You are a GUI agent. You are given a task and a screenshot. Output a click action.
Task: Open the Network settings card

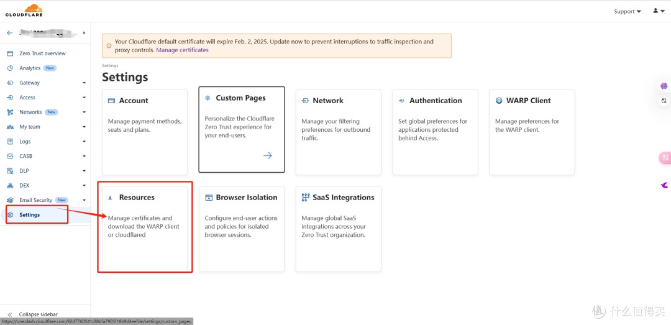[x=339, y=132]
